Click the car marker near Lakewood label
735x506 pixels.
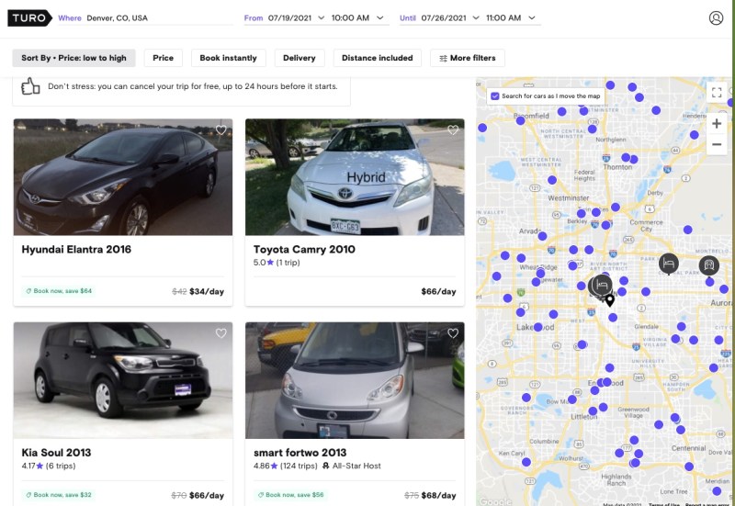coord(537,327)
